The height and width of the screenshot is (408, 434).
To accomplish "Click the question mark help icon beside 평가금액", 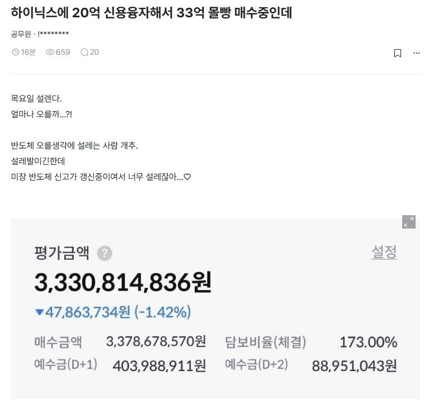I will pos(104,253).
